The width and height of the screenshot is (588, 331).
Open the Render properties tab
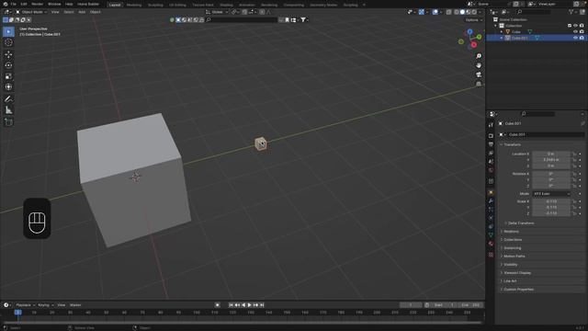(491, 135)
